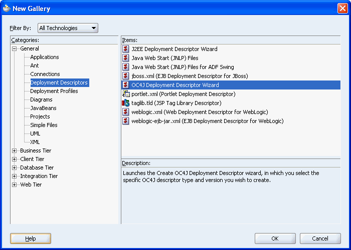Expand the Integration Tier category
This screenshot has height=250, width=351.
click(15, 176)
